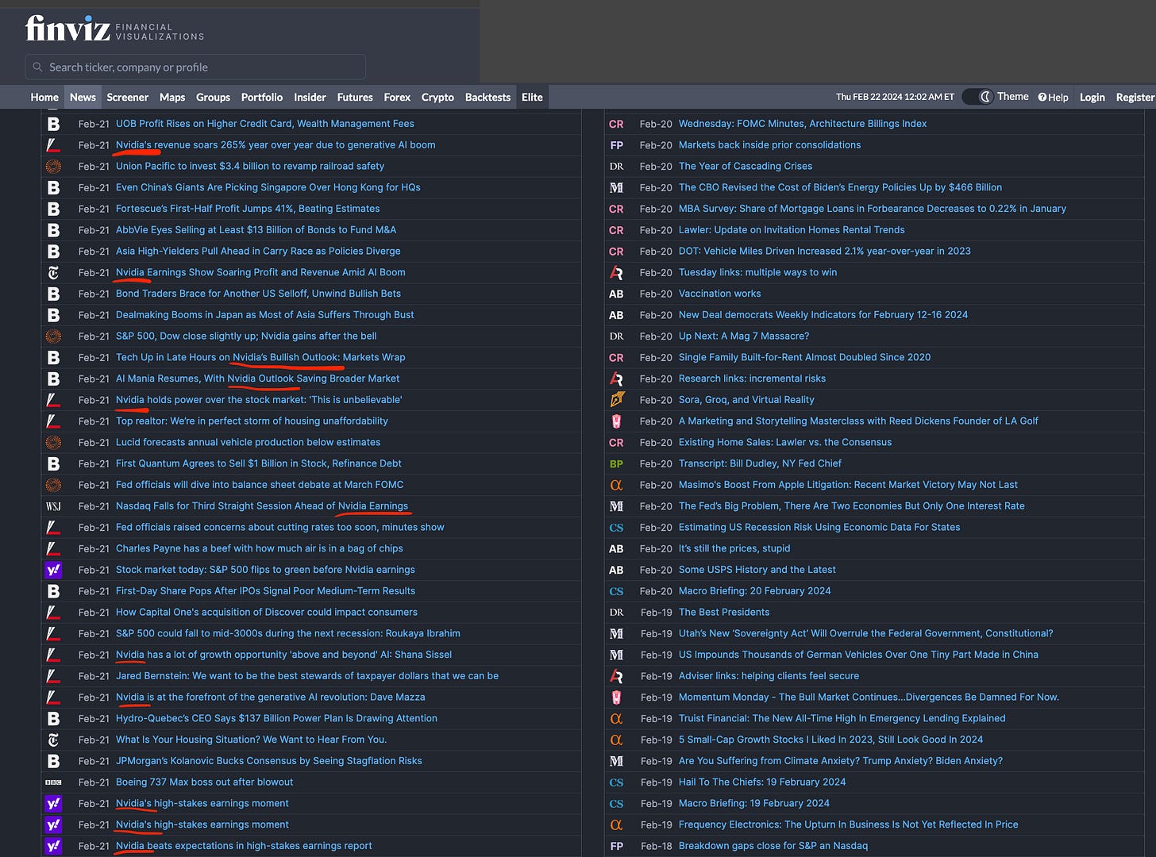The height and width of the screenshot is (857, 1156).
Task: Go to Futures section
Action: pyautogui.click(x=355, y=98)
